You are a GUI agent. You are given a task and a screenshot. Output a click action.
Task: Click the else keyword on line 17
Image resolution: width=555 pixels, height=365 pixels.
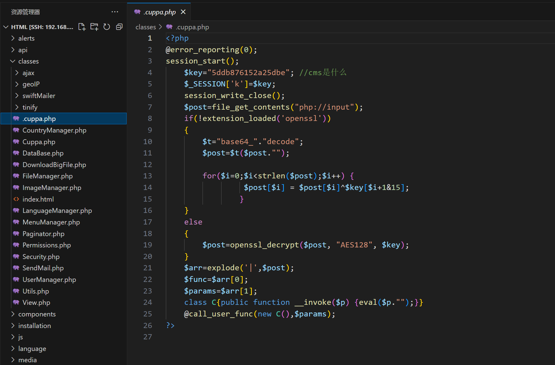(x=193, y=222)
